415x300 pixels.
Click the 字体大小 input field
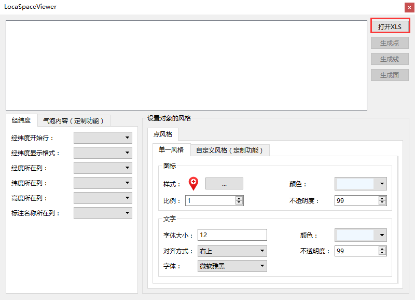pyautogui.click(x=232, y=235)
